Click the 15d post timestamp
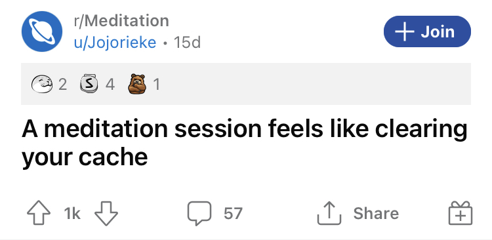 187,43
